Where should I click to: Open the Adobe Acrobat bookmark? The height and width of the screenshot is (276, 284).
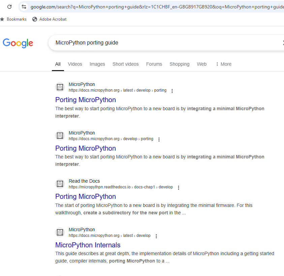click(50, 19)
